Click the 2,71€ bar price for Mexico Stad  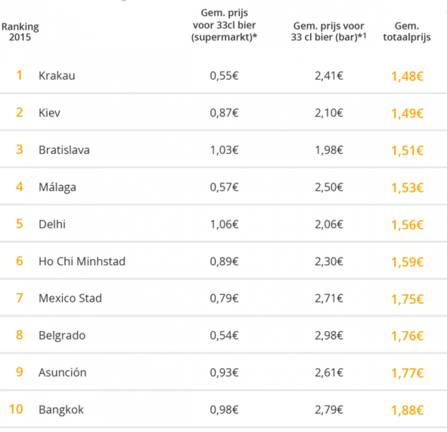coord(329,298)
